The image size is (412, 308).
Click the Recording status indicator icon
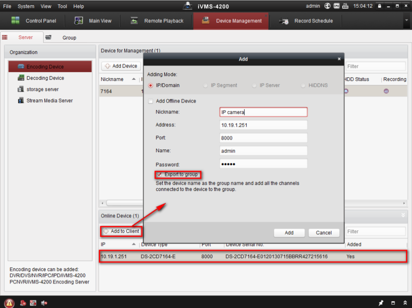pyautogui.click(x=386, y=91)
